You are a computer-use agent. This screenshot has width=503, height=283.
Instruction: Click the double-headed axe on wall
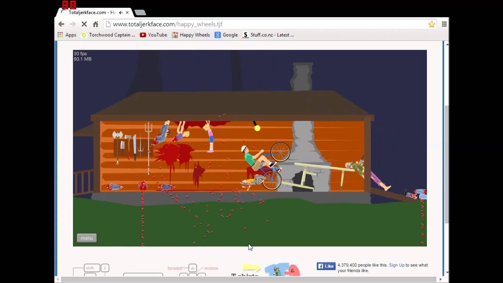click(x=117, y=147)
